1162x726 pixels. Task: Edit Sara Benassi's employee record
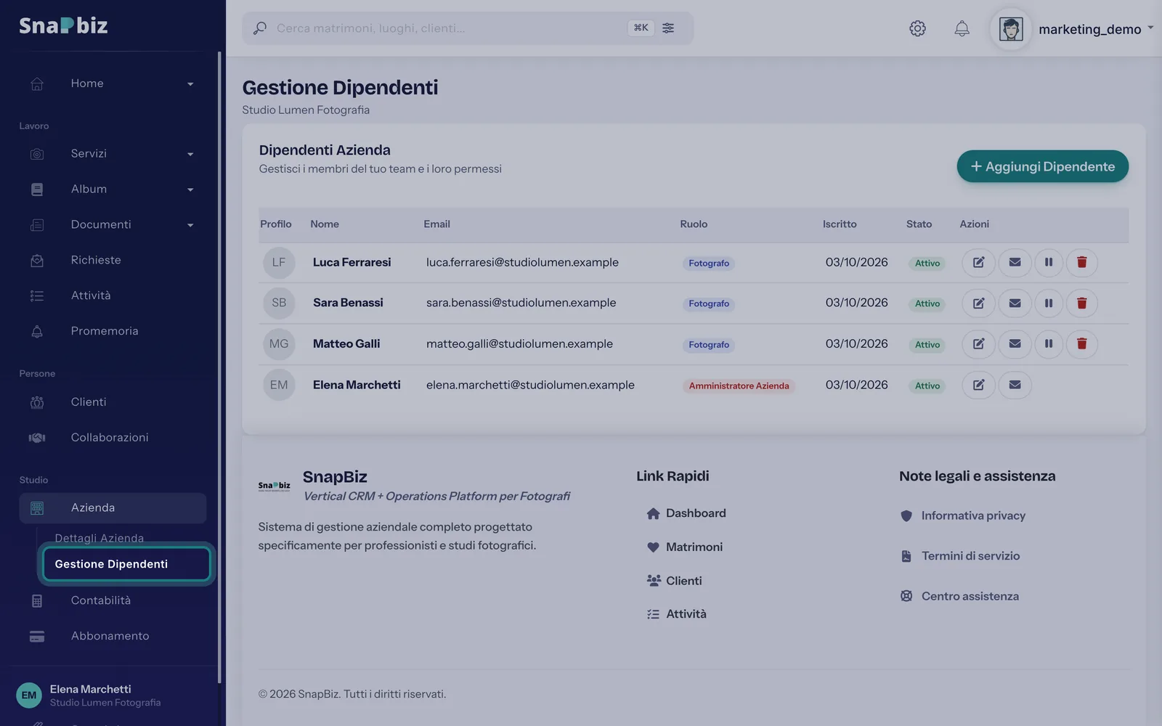click(x=978, y=303)
